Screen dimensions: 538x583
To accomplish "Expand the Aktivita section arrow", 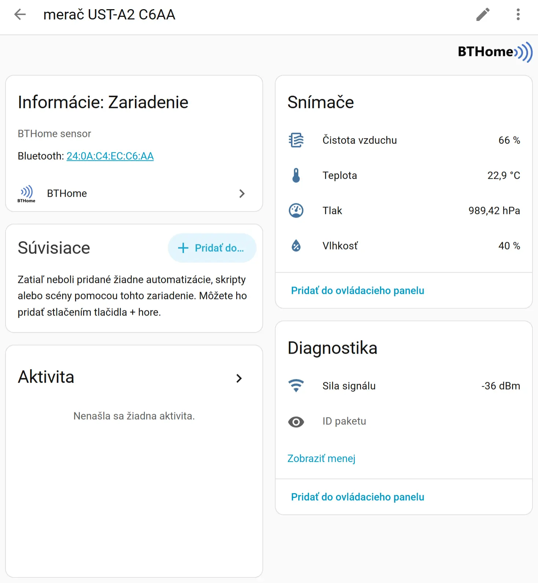I will point(239,378).
